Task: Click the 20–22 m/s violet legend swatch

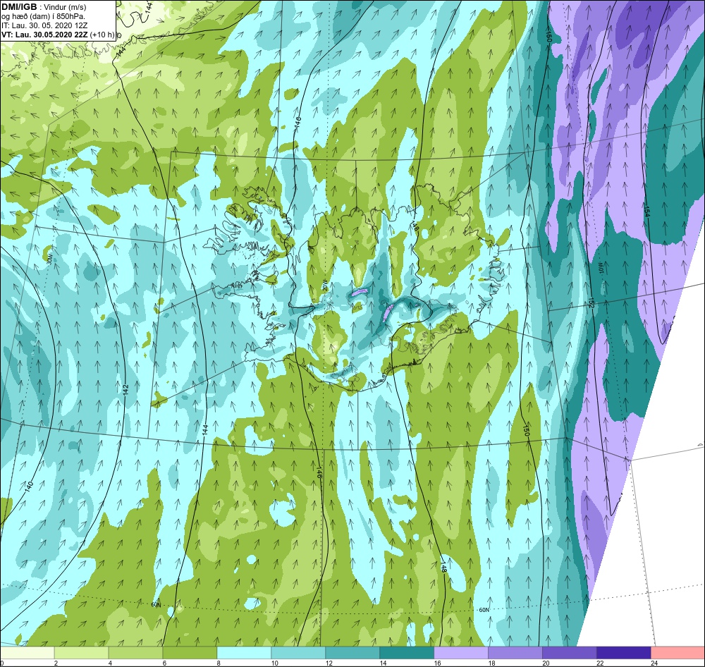Action: coord(569,653)
